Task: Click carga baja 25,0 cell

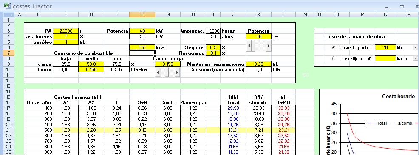Action: point(66,64)
